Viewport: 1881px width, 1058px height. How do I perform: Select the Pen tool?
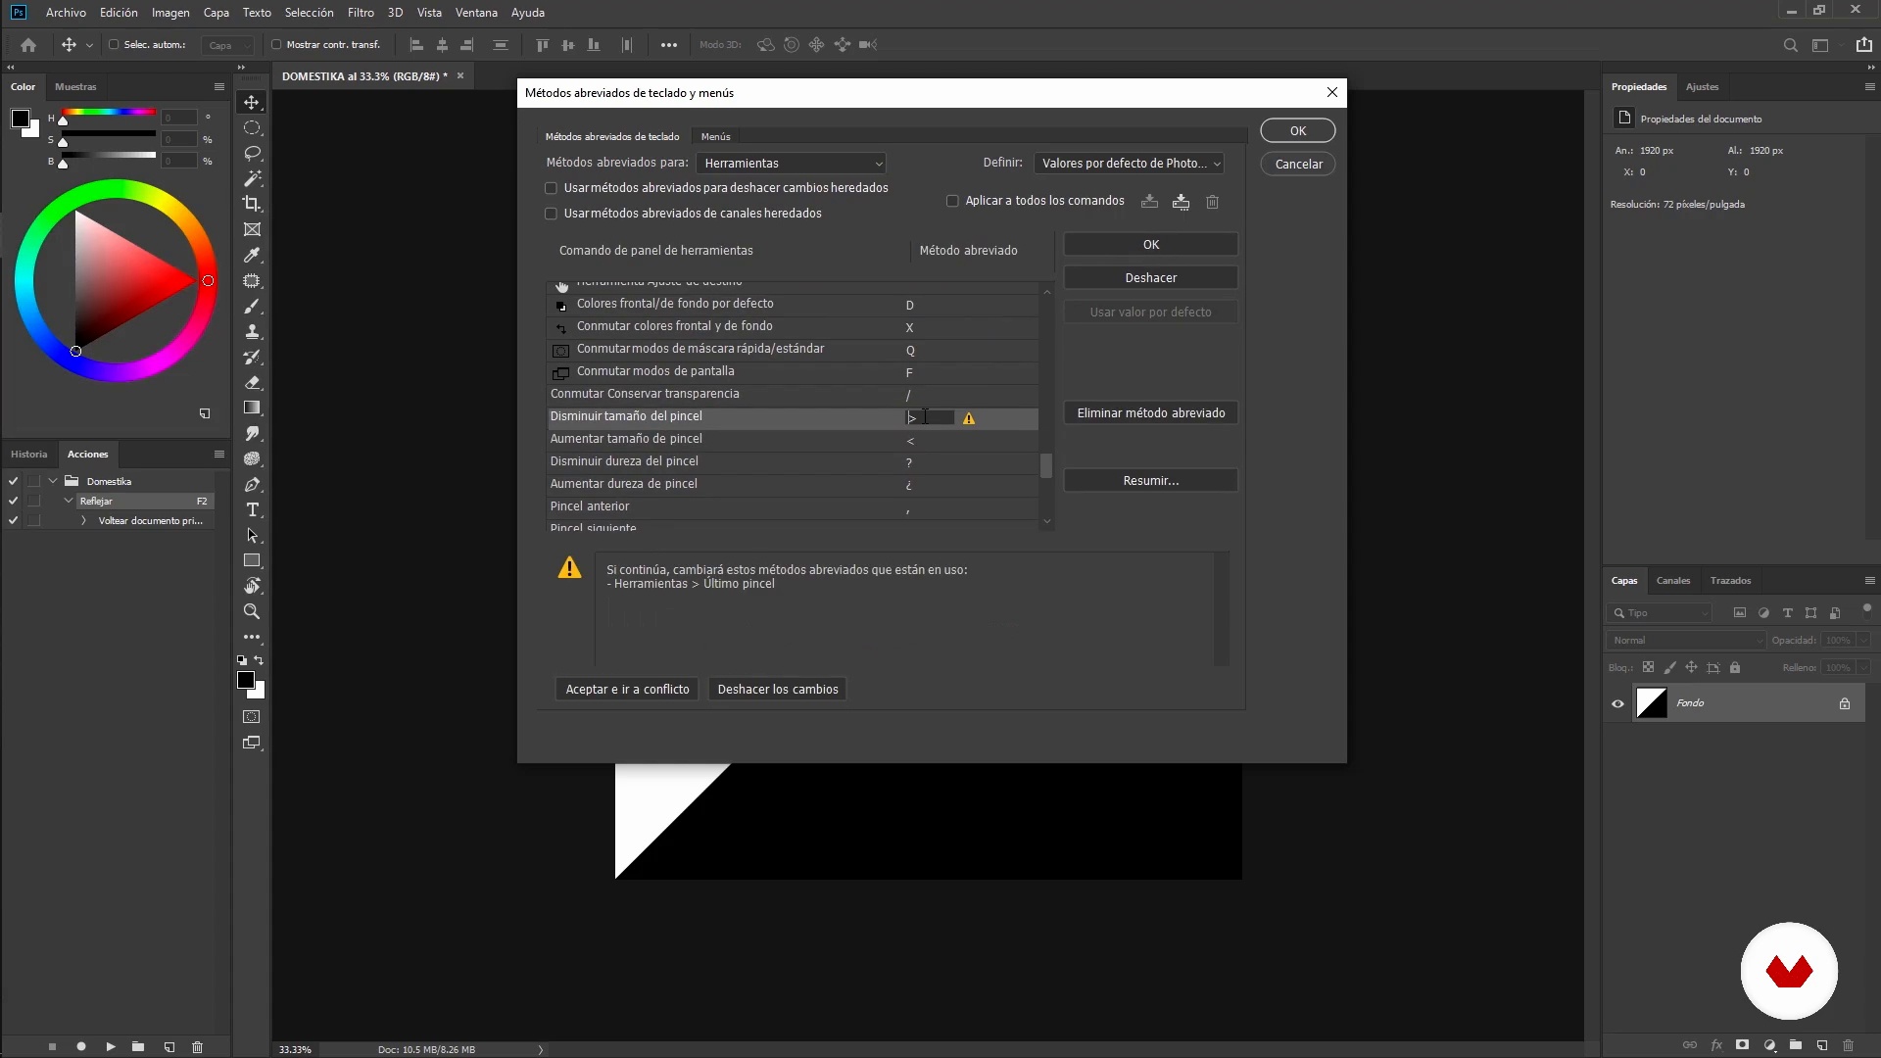tap(252, 485)
